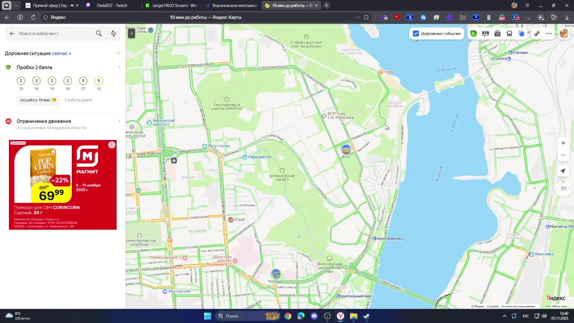Viewport: 574px width, 323px height.
Task: Click the Поиск и выбор мест field
Action: tap(54, 34)
